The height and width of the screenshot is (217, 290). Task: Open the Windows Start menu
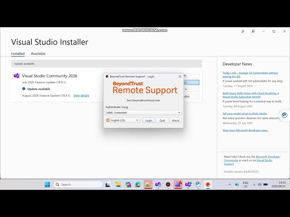click(47, 184)
